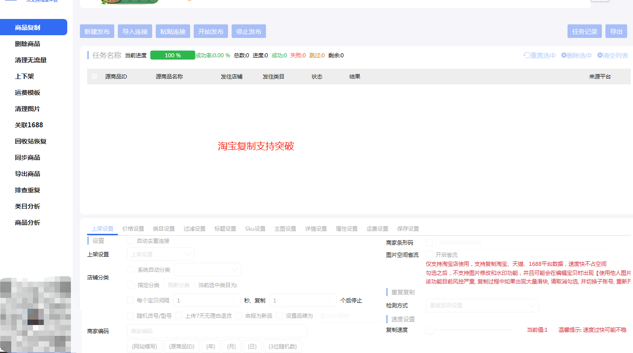The width and height of the screenshot is (633, 353).
Task: Open the Sku设置 tab
Action: coord(255,229)
